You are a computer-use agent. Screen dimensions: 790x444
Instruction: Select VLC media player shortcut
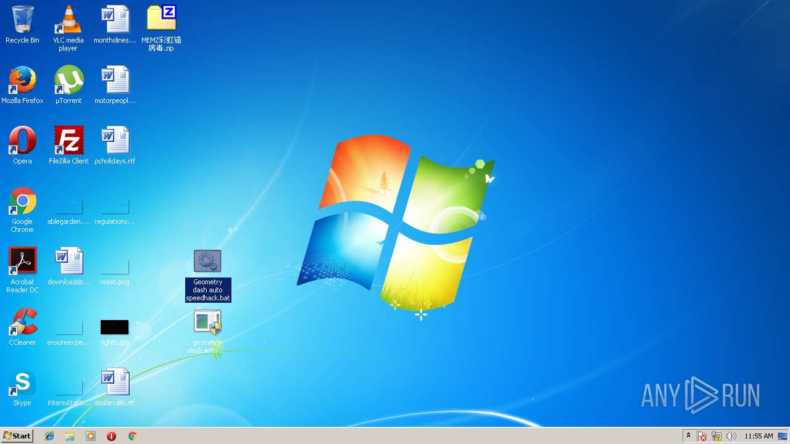pos(69,20)
